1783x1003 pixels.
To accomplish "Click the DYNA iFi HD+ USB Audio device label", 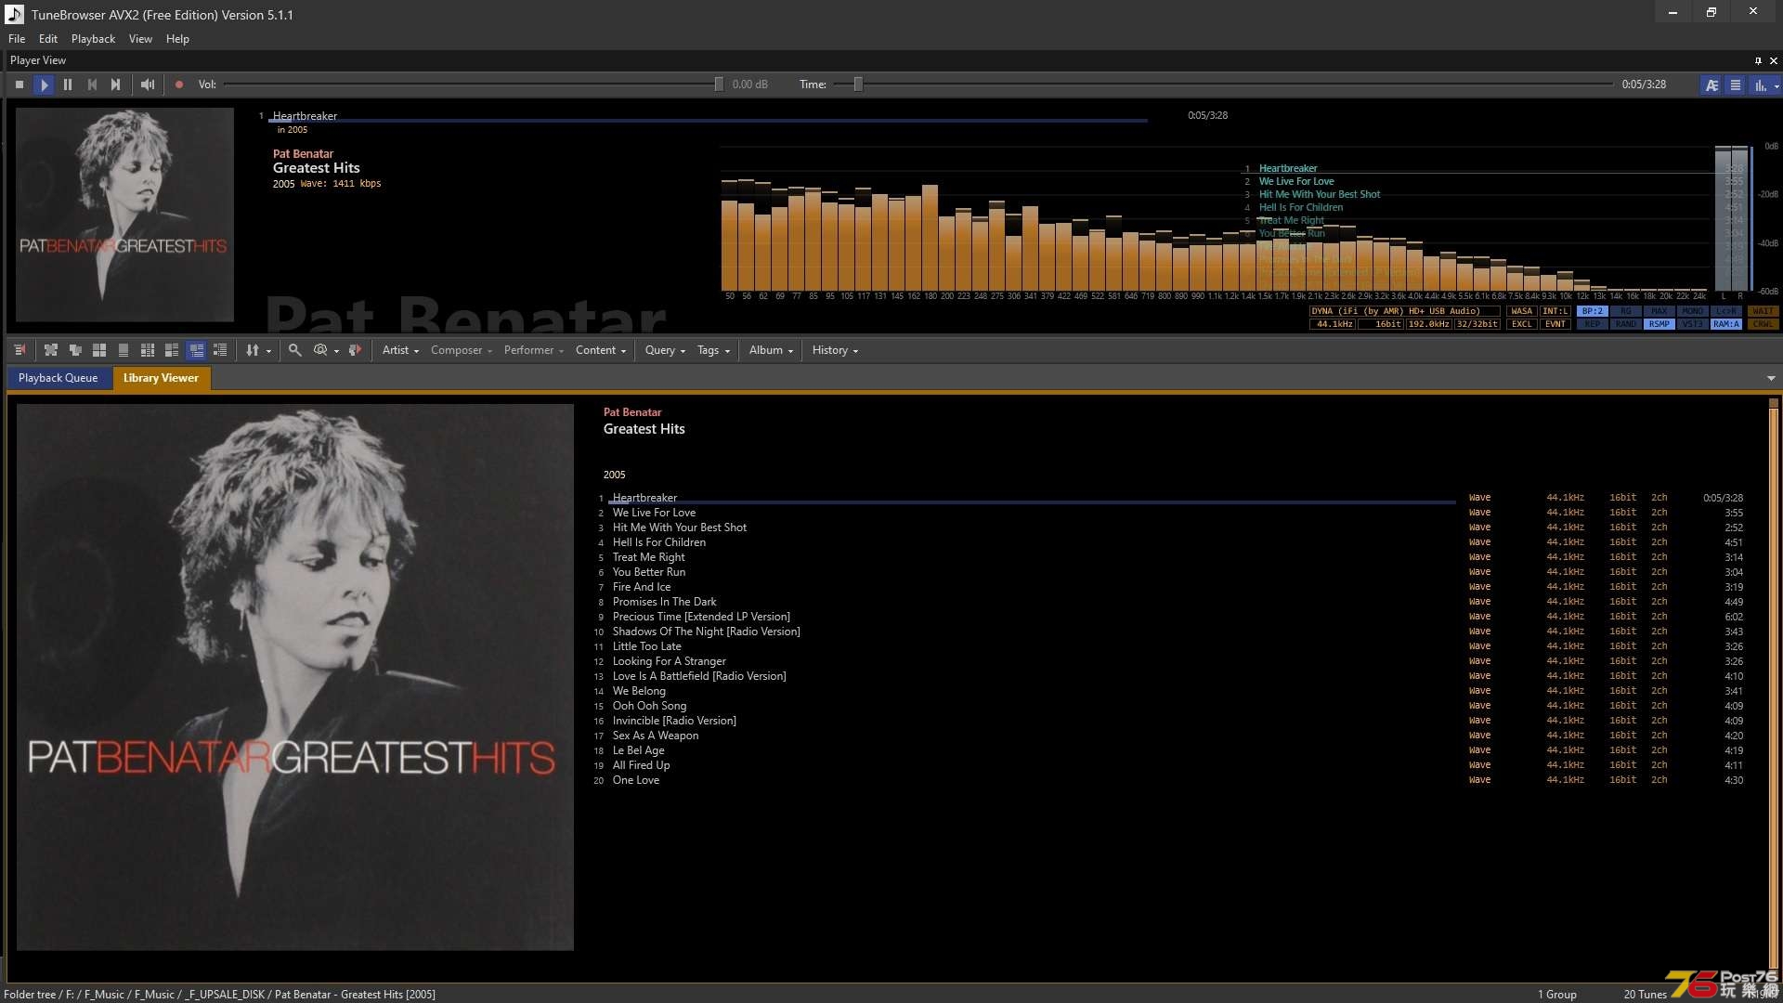I will 1404,311.
